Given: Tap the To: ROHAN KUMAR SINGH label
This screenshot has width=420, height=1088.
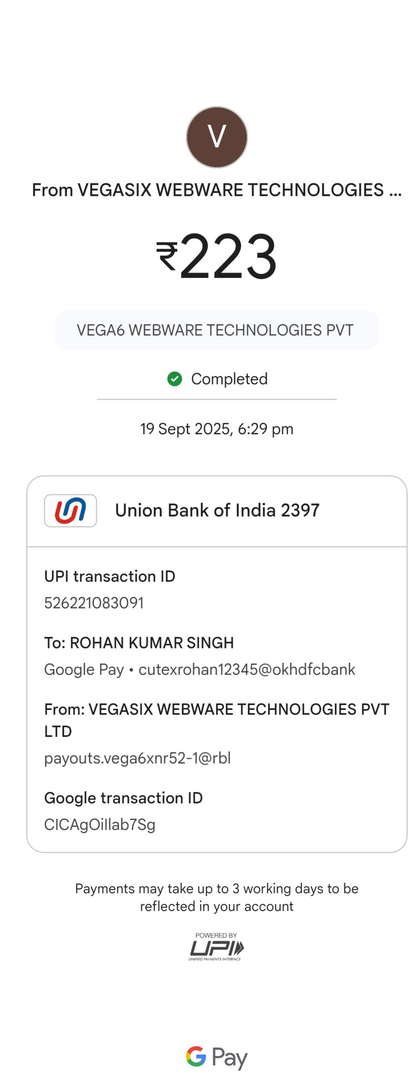Looking at the screenshot, I should coord(139,643).
